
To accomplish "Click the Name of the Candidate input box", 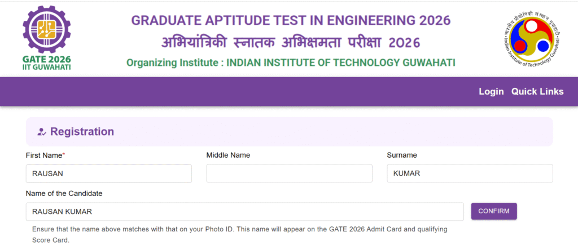I will click(x=245, y=212).
